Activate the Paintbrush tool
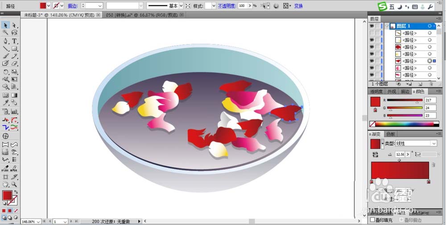Screen dimensions: 446x225 pyautogui.click(x=5, y=56)
